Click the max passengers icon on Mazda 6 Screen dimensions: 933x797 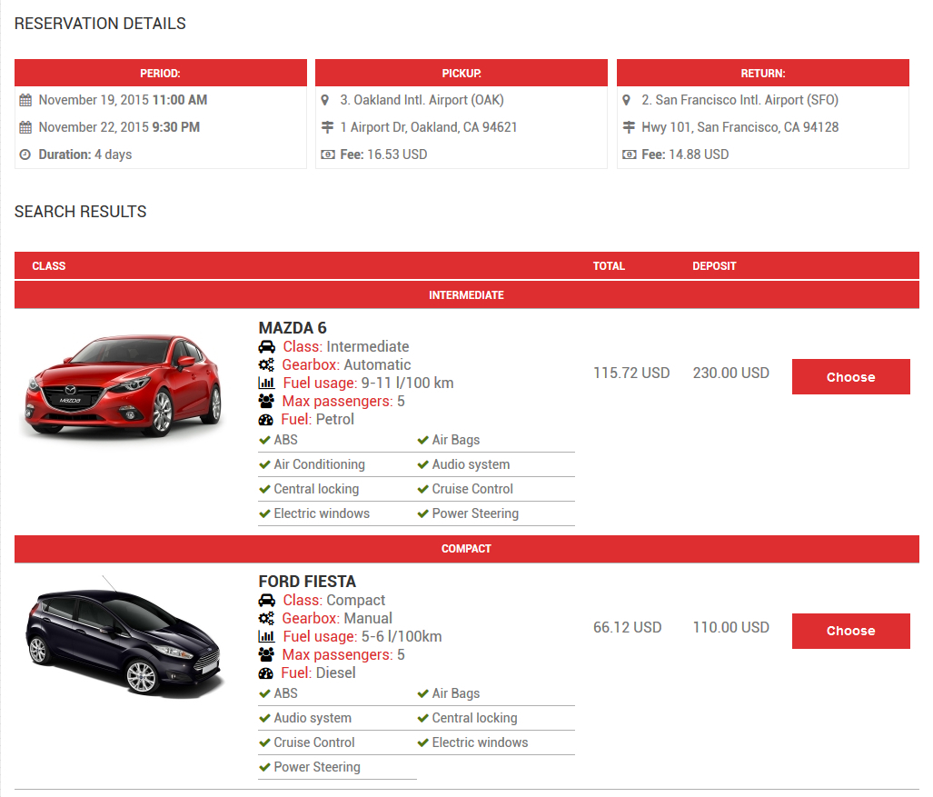pyautogui.click(x=264, y=401)
